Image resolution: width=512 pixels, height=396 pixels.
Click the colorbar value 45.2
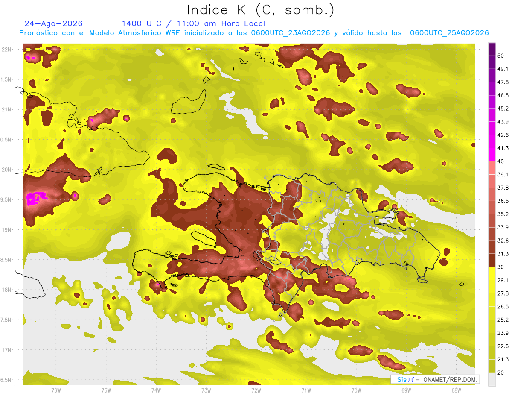(503, 109)
